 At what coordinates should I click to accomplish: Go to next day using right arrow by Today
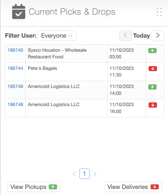pos(158,36)
